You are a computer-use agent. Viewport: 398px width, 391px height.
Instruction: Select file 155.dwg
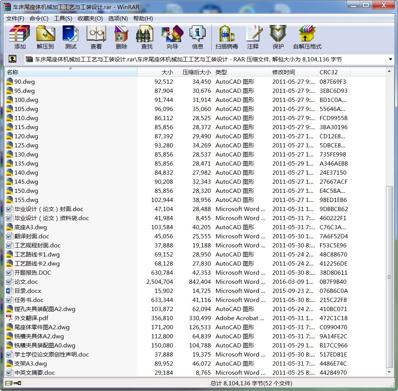[26, 200]
